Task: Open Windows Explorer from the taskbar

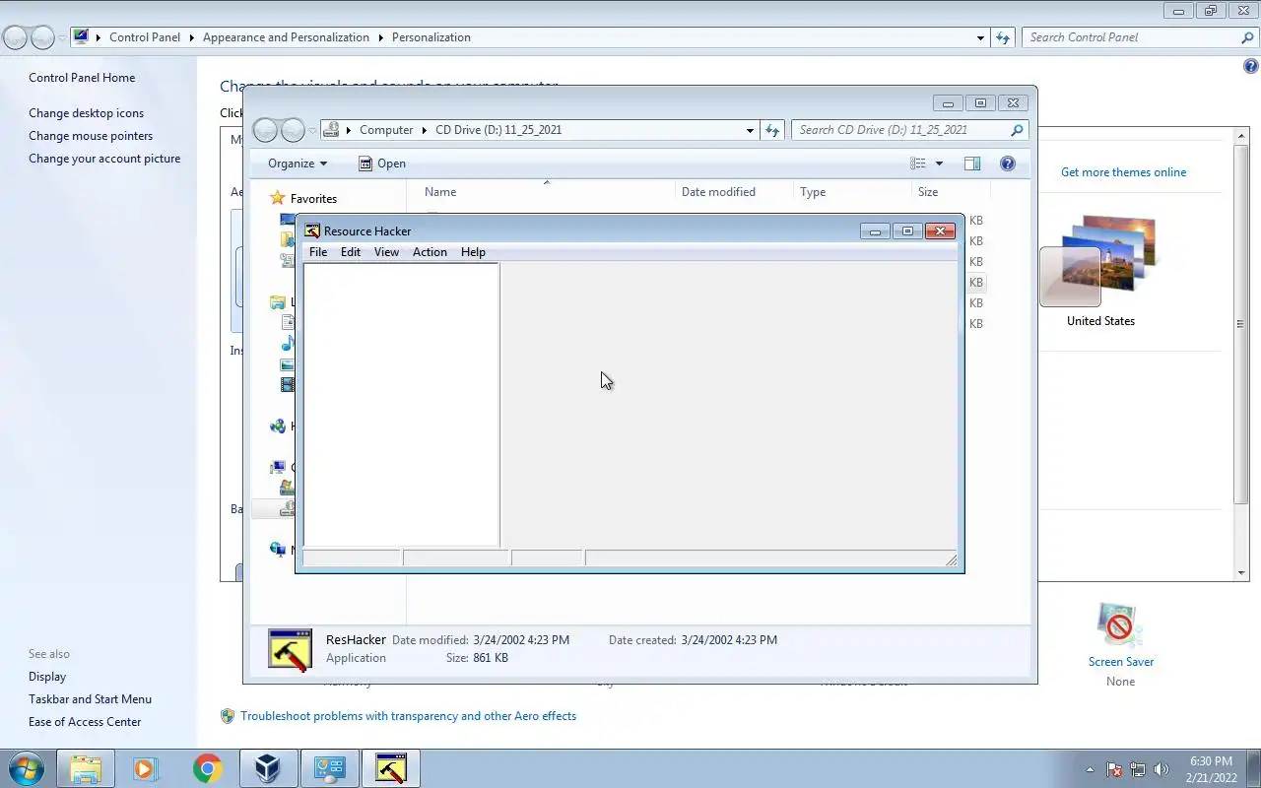Action: click(x=86, y=768)
